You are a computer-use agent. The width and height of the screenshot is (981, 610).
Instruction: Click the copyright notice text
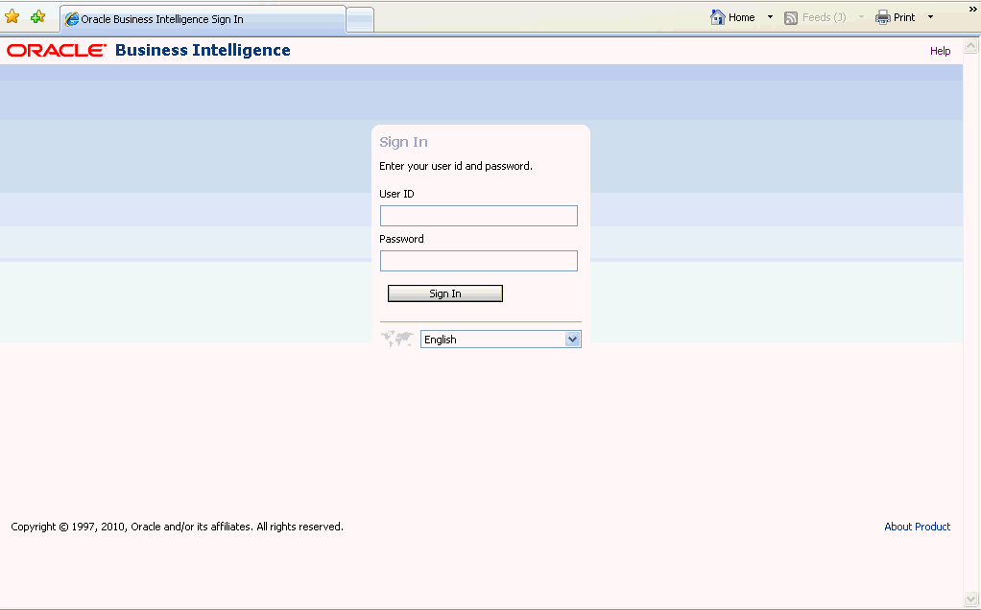[177, 527]
